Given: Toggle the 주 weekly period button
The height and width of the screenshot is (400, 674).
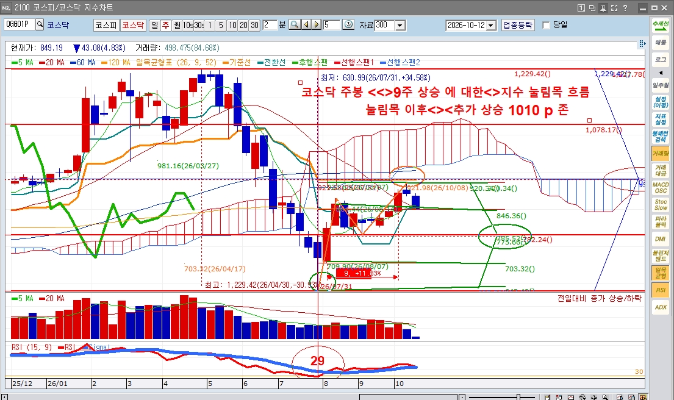Looking at the screenshot, I should click(165, 25).
